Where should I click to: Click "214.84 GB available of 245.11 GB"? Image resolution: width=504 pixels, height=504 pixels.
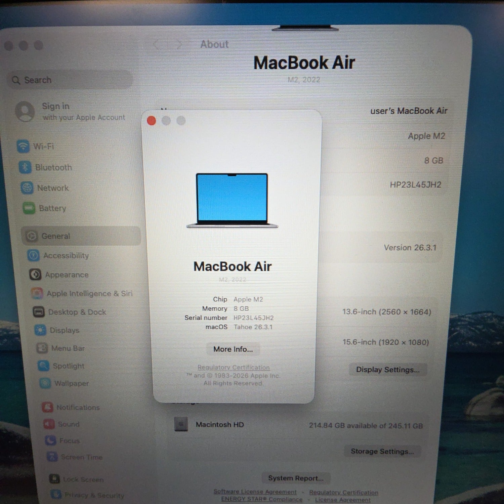pyautogui.click(x=366, y=426)
